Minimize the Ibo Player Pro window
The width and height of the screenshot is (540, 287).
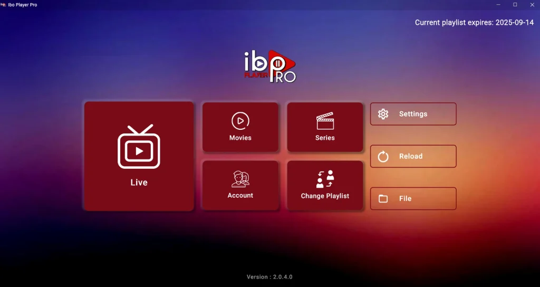point(498,4)
